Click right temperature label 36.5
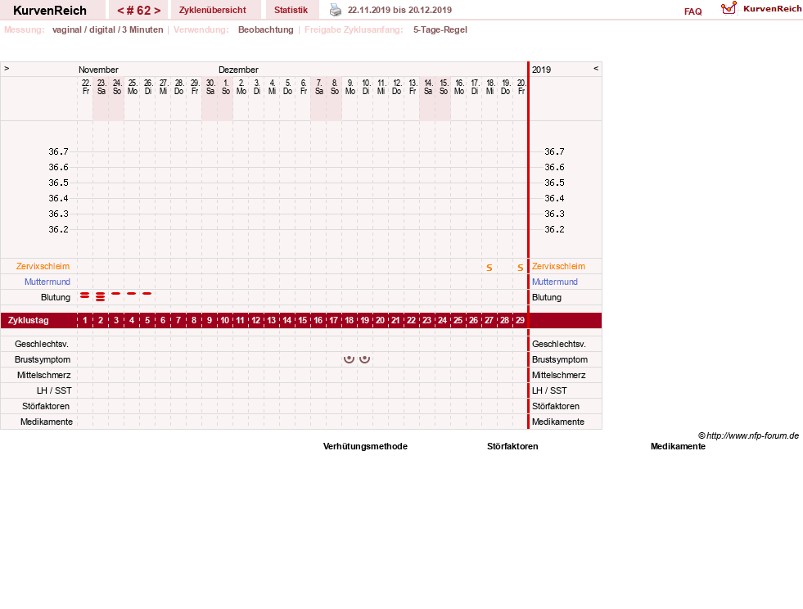Image resolution: width=803 pixels, height=609 pixels. tap(554, 183)
